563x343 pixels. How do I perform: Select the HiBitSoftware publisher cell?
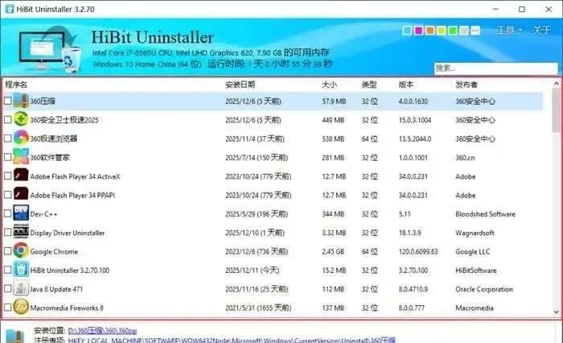476,270
